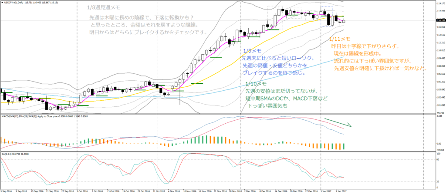
Task: Click the 103.890 price axis label
Action: (x=440, y=90)
